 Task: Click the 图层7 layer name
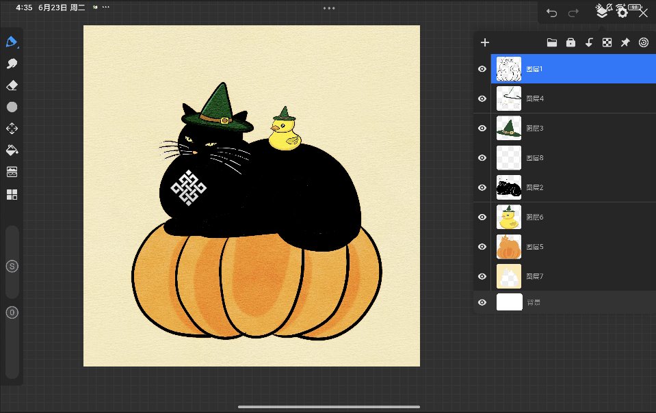tap(535, 276)
